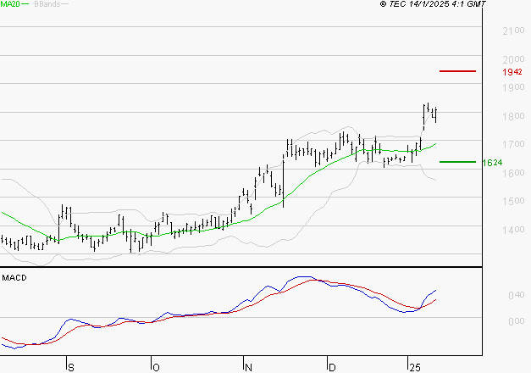Click the 1500 price axis label

pos(513,201)
